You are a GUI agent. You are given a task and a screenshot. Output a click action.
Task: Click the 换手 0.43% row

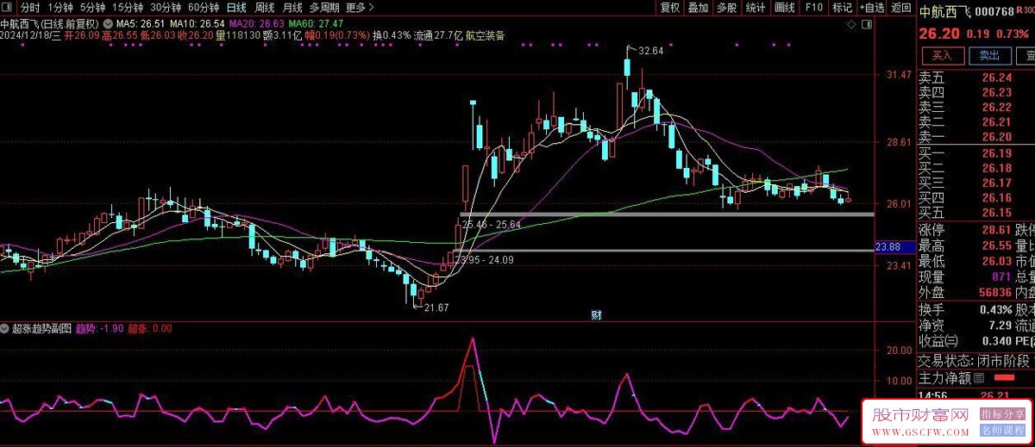pyautogui.click(x=965, y=310)
